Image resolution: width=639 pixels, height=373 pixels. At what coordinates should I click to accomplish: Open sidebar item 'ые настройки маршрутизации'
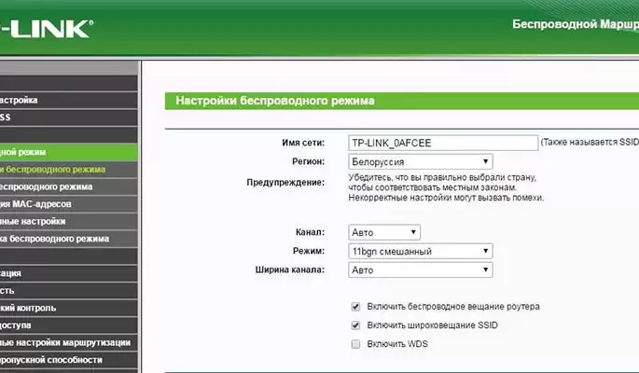click(x=69, y=342)
